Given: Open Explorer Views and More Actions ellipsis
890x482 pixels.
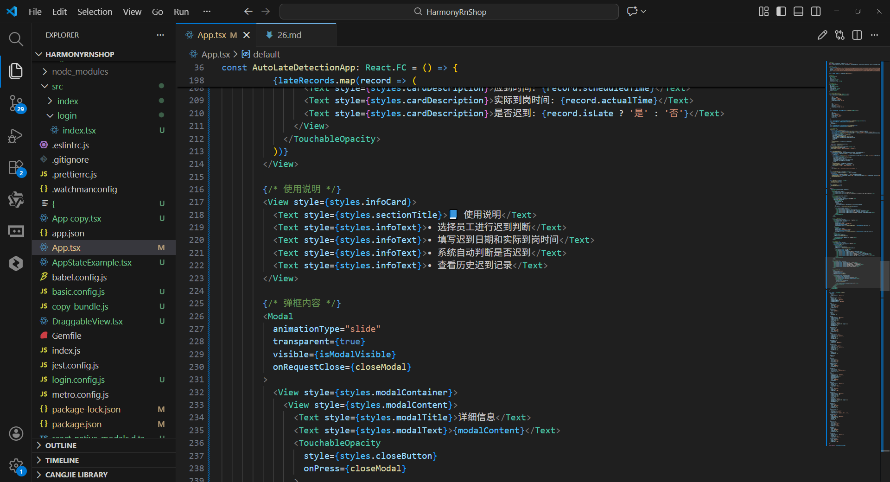Looking at the screenshot, I should tap(160, 35).
